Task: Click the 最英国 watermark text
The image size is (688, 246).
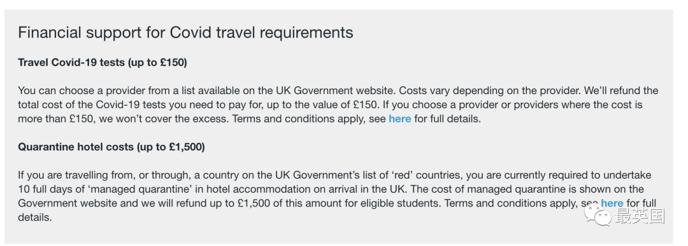Action: [x=640, y=215]
